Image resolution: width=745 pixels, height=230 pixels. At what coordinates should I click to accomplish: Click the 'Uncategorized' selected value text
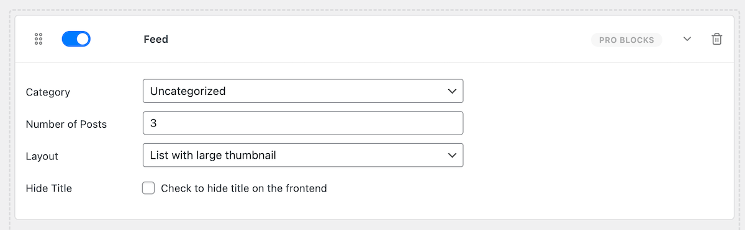(187, 91)
